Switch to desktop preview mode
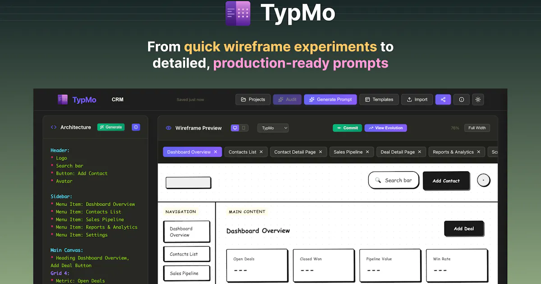 click(x=234, y=128)
